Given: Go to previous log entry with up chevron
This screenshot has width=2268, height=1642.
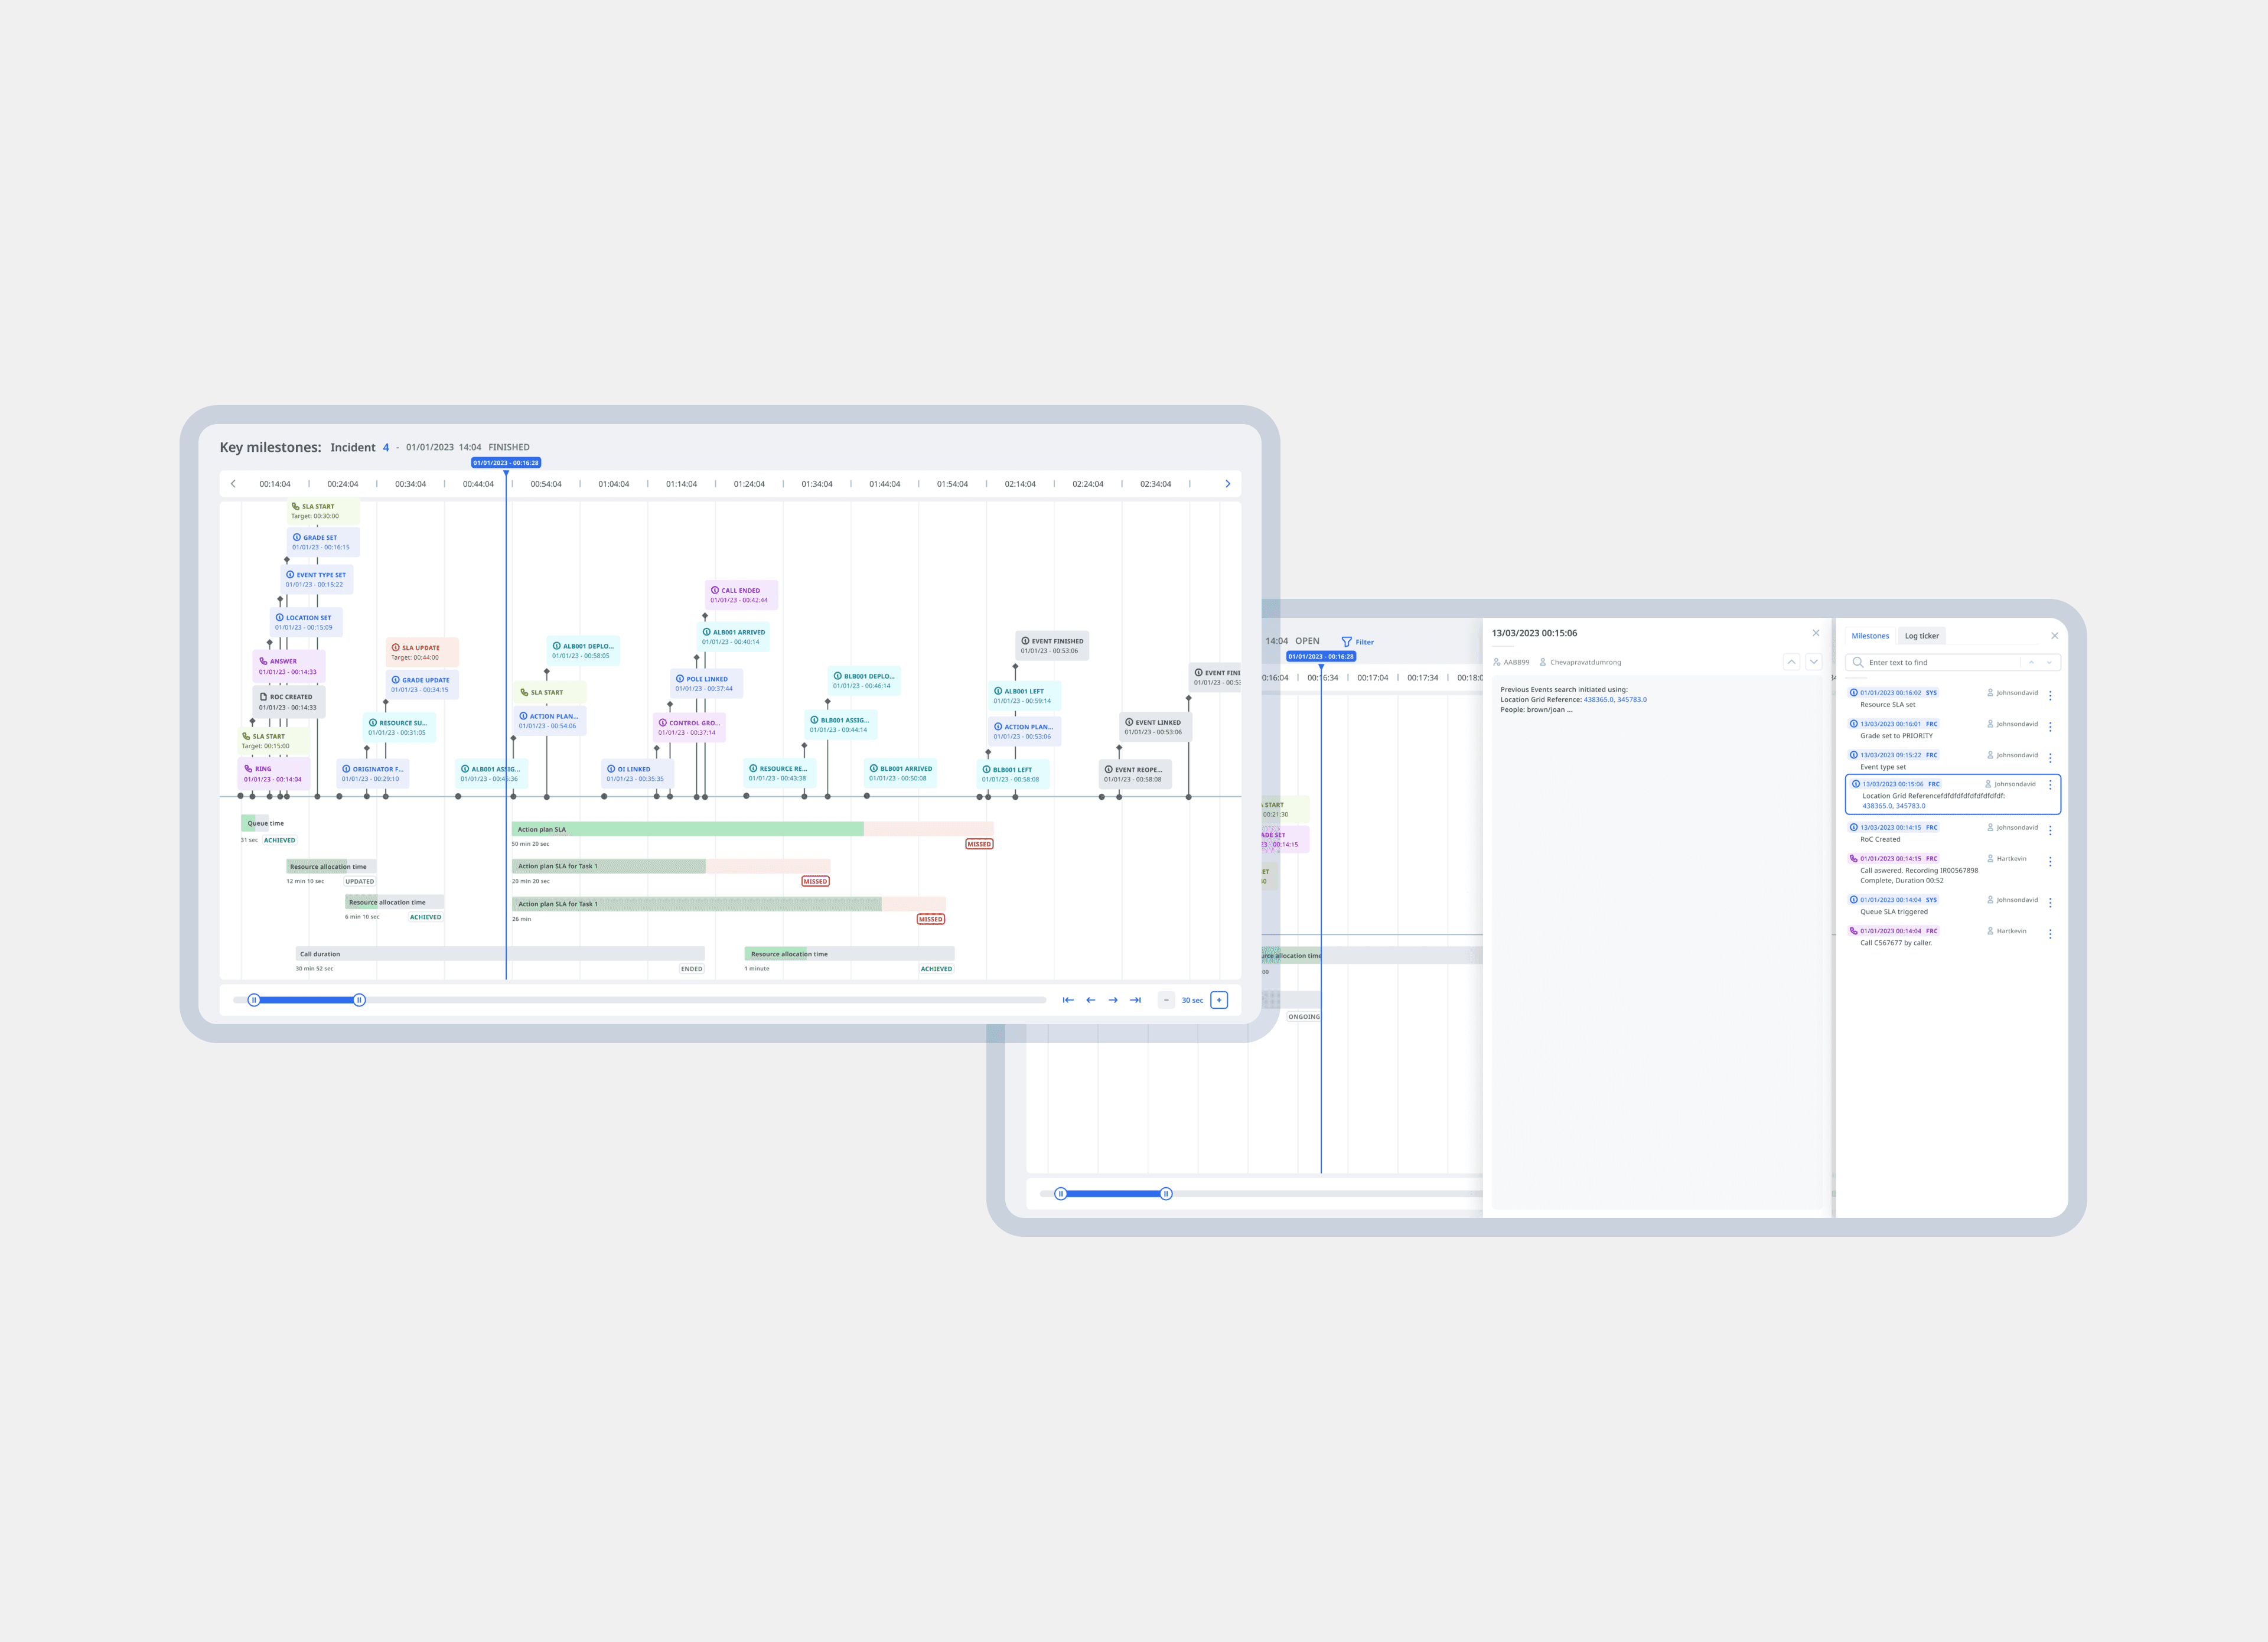Looking at the screenshot, I should point(1791,662).
